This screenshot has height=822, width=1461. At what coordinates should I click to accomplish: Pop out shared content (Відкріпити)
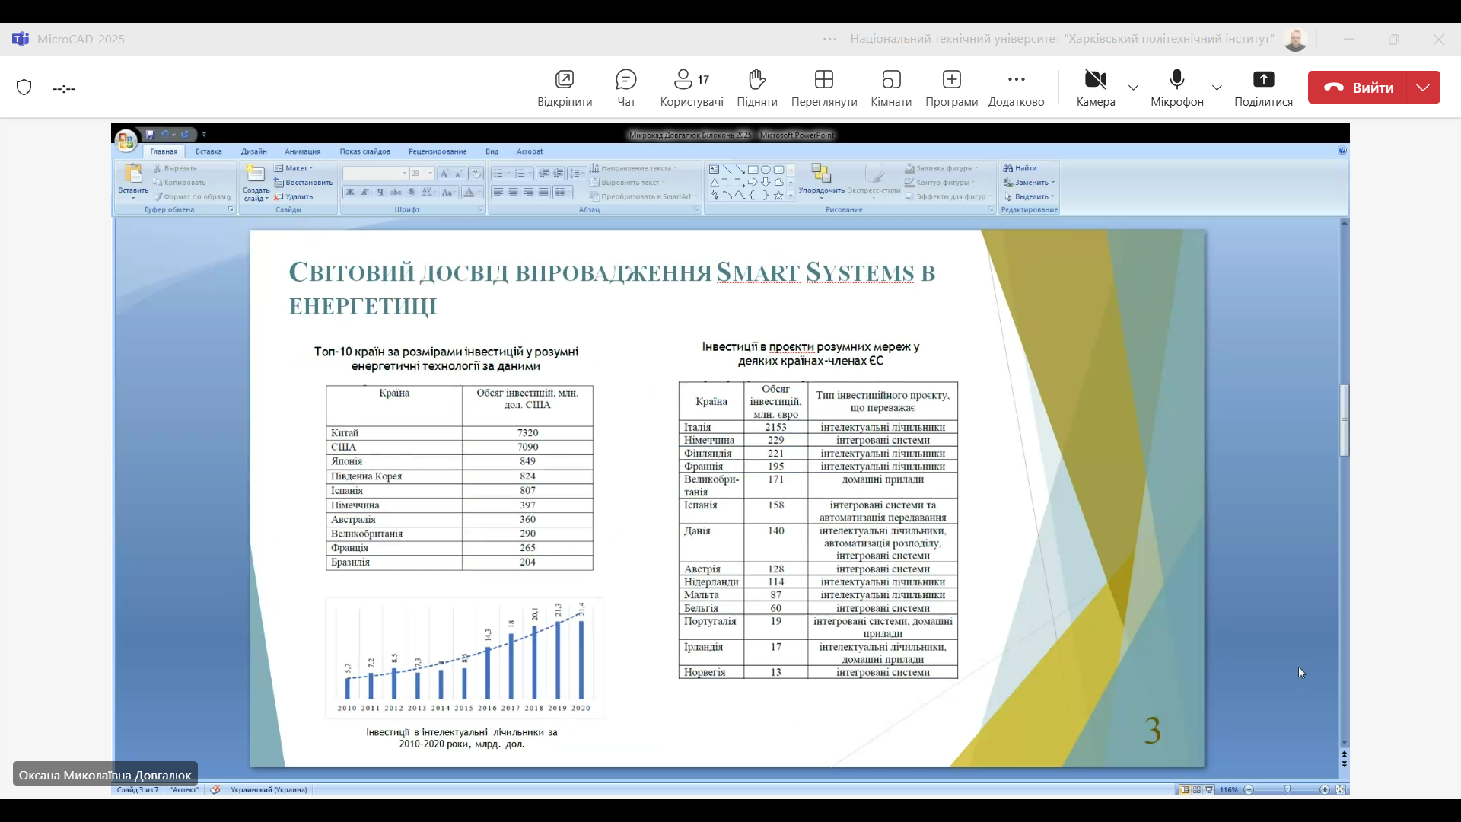coord(564,80)
